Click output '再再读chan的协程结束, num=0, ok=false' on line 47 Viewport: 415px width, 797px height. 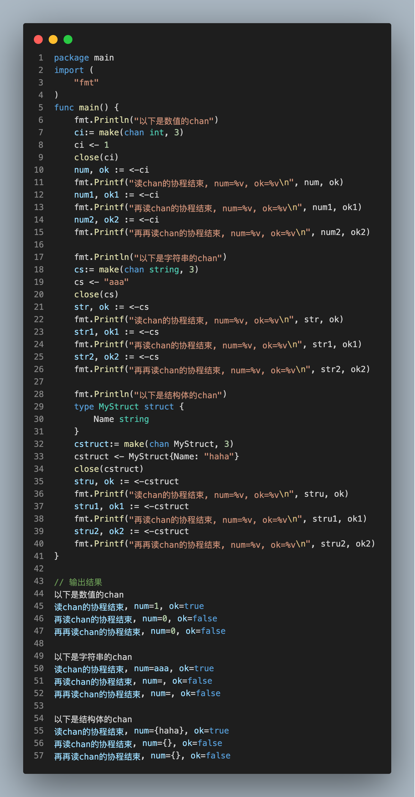click(140, 631)
